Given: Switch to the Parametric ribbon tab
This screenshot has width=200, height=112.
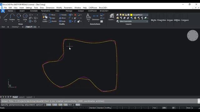Looking at the screenshot, I should point(46,11).
